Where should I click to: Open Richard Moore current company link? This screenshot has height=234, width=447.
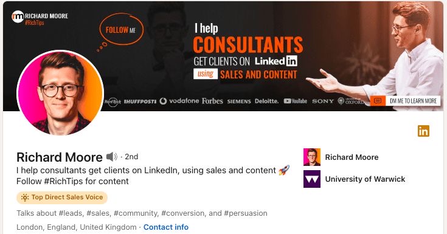(352, 157)
